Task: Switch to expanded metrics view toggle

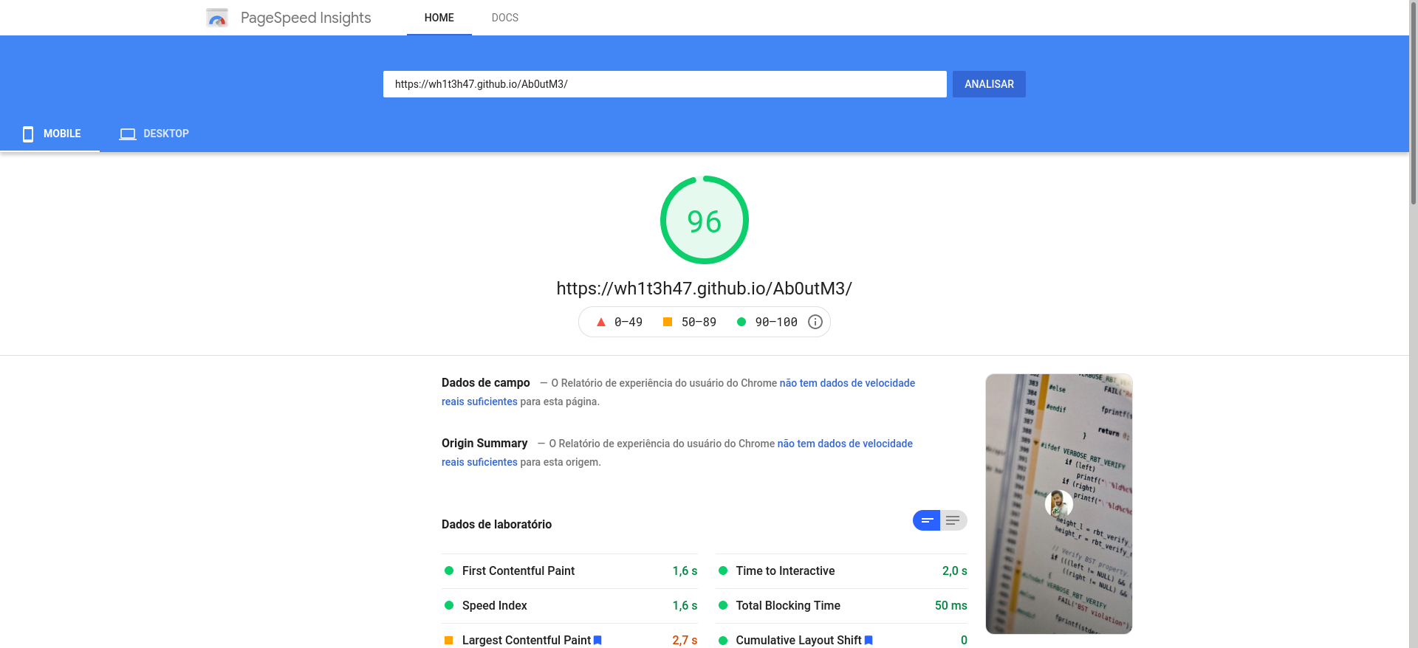Action: coord(953,520)
